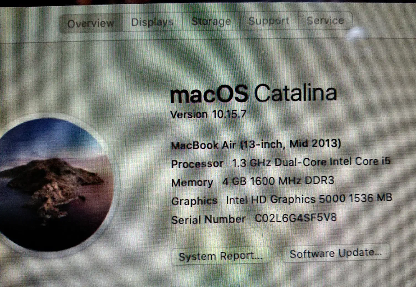Select the Storage tab
Screen dimensions: 416x287
coord(211,21)
